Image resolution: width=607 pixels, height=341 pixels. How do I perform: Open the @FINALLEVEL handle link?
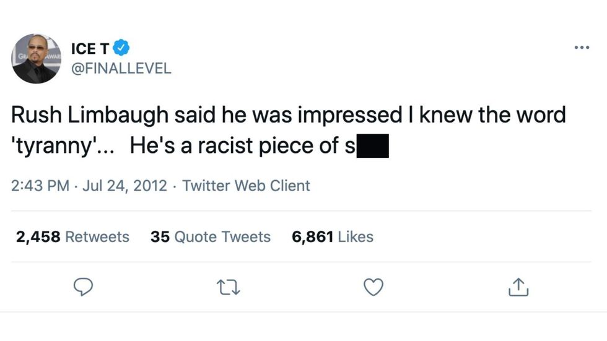[122, 68]
